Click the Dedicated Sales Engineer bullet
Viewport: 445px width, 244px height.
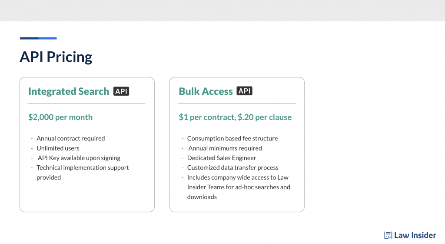tap(222, 158)
